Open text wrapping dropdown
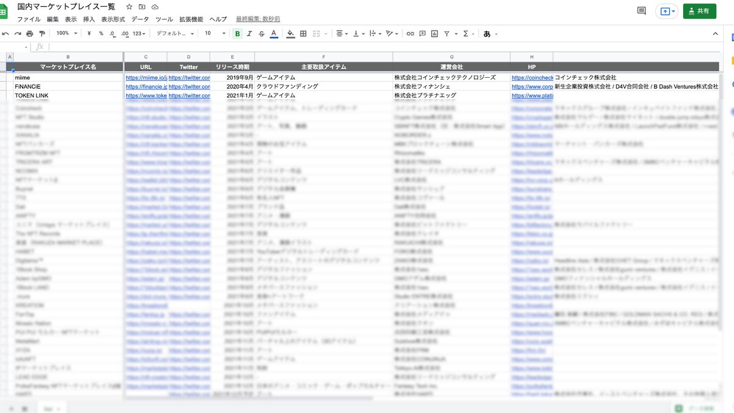Screen dimensions: 734x413 click(374, 34)
